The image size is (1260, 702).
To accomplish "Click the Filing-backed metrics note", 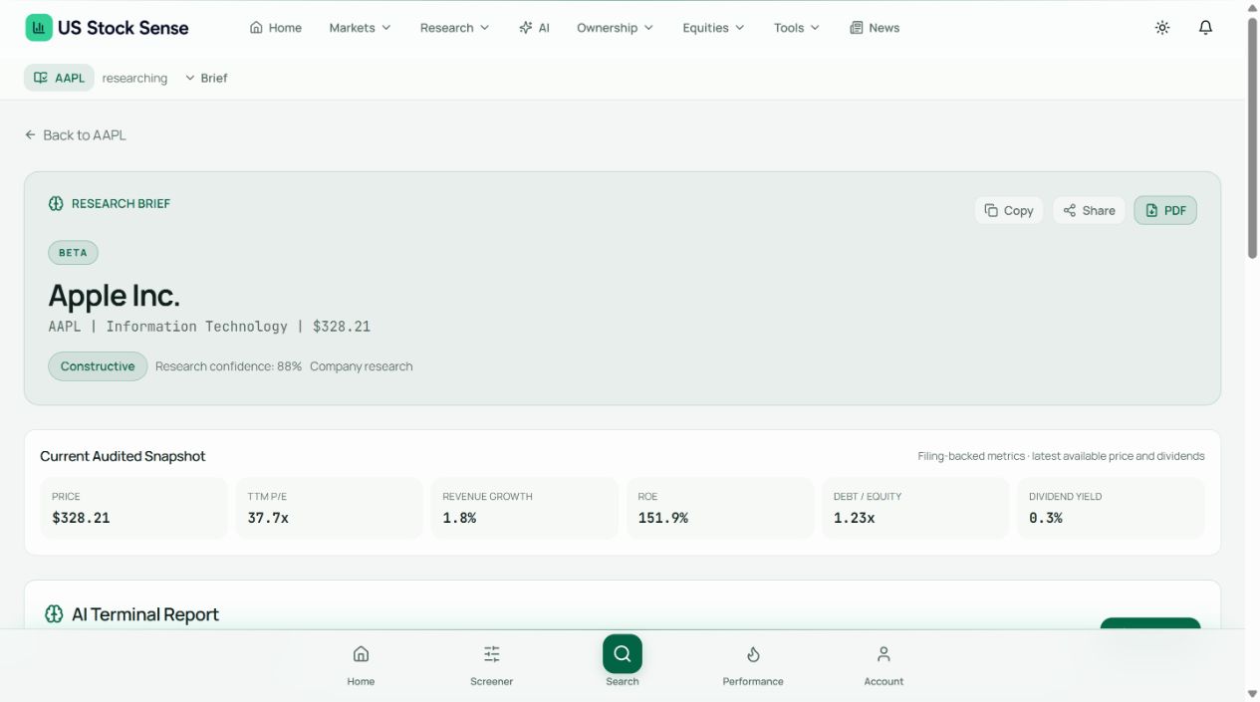I will pyautogui.click(x=1061, y=456).
